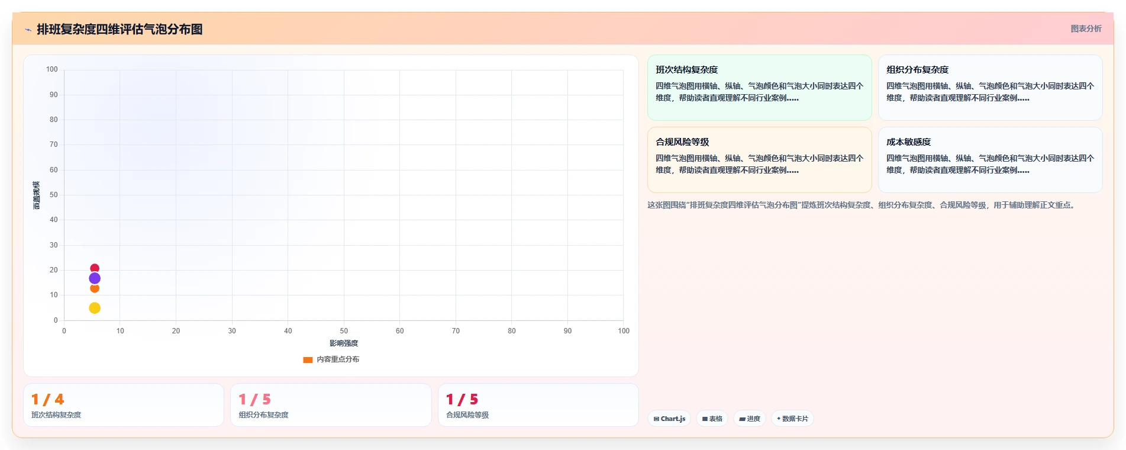Viewport: 1126px width, 450px height.
Task: Click the 1 / 4 班次结构复杂度 stat
Action: click(x=124, y=405)
